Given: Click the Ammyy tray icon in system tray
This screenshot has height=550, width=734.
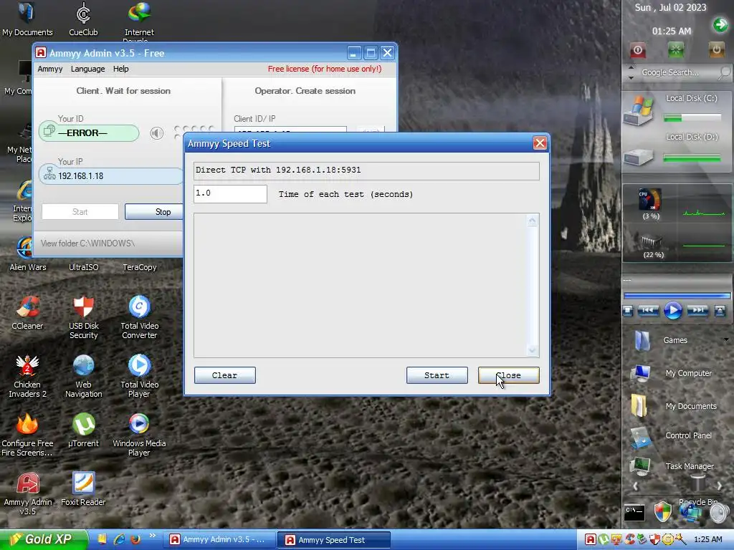Looking at the screenshot, I should pyautogui.click(x=591, y=540).
